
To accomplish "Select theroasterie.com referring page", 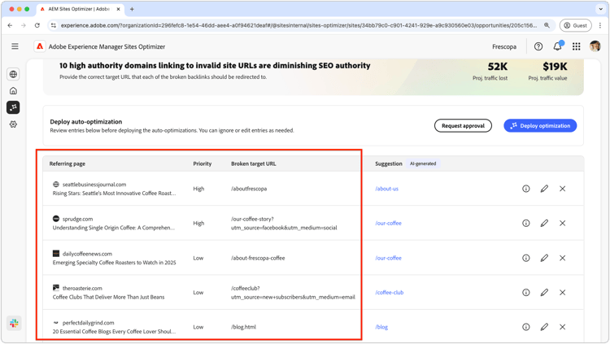I will (x=82, y=289).
